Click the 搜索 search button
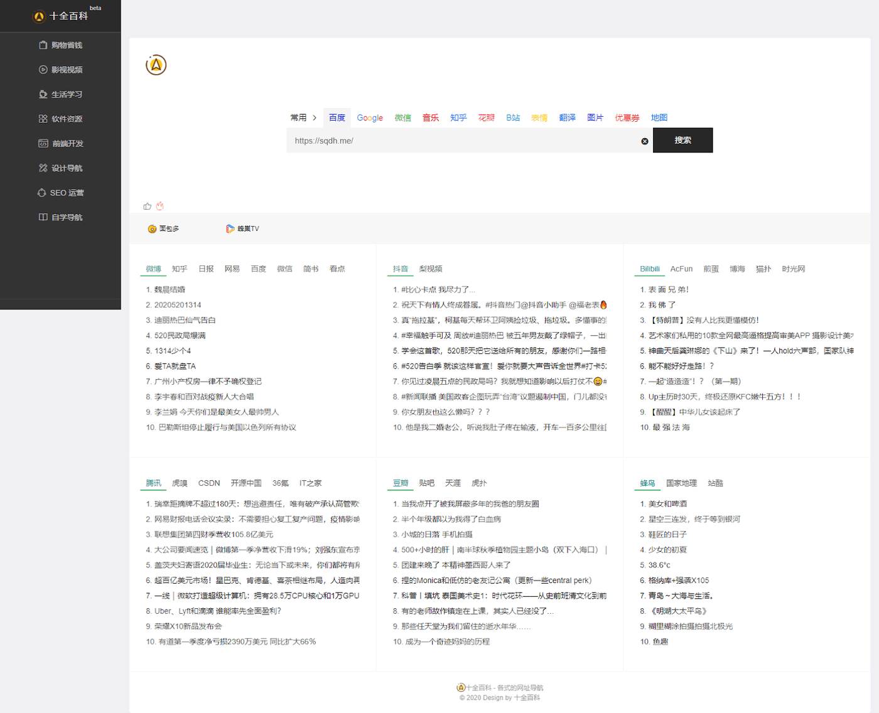Image resolution: width=879 pixels, height=713 pixels. (x=683, y=141)
